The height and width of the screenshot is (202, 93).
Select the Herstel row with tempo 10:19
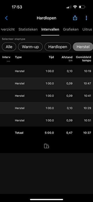click(x=46, y=71)
